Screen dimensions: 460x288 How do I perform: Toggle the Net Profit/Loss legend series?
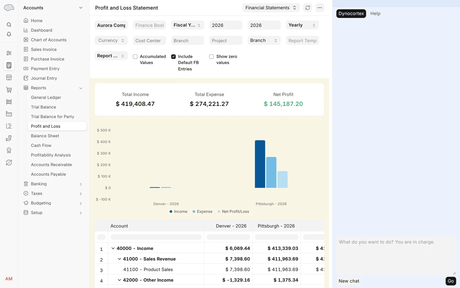233,211
